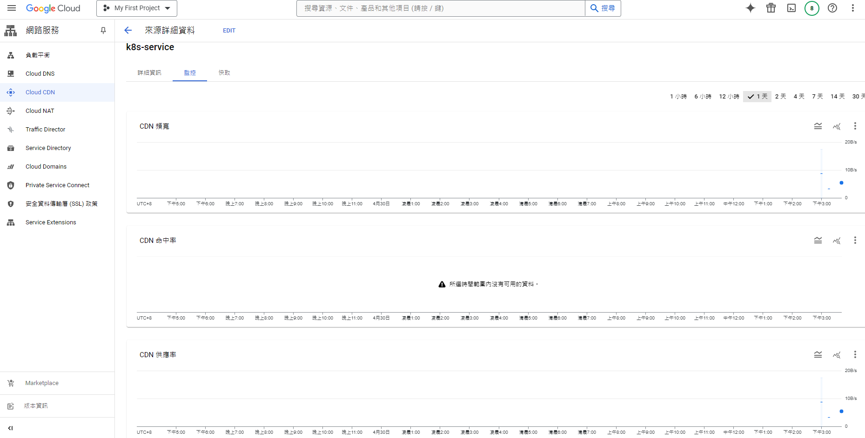Click the blue data point in CDN 頻寬
This screenshot has height=438, width=865.
click(x=841, y=183)
